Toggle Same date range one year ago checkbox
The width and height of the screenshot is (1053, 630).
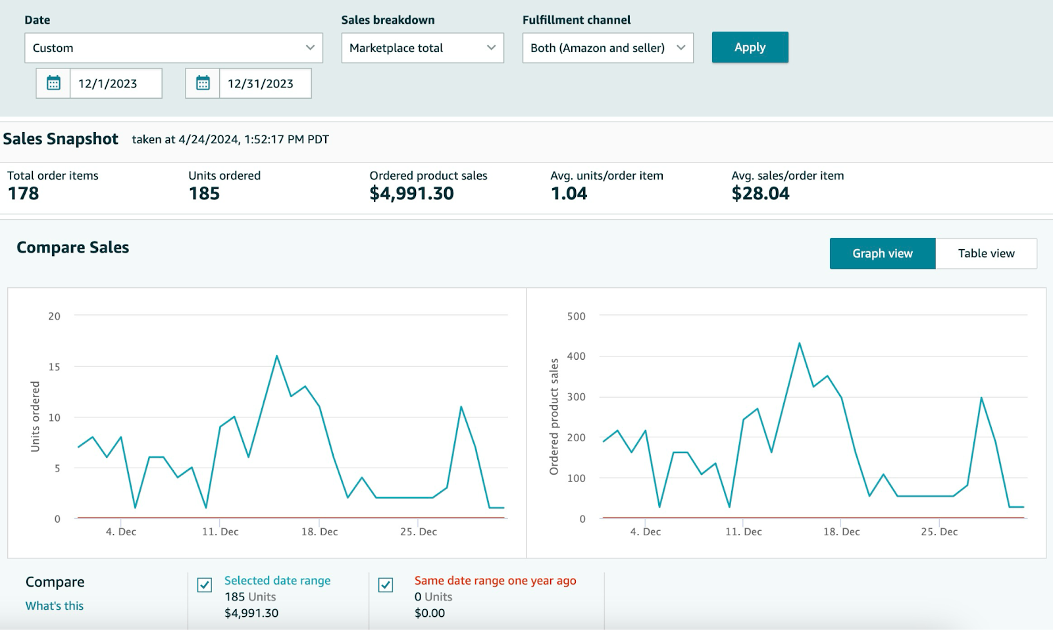tap(386, 585)
